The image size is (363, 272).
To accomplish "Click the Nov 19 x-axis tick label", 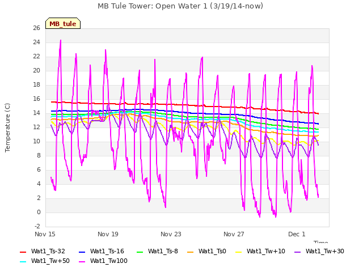I will (108, 234).
